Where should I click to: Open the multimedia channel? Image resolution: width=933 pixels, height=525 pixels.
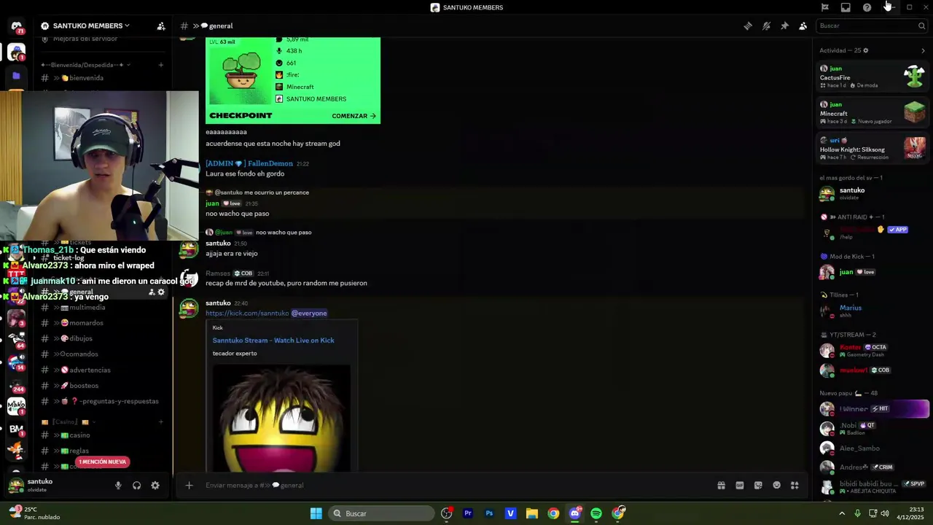tap(103, 308)
